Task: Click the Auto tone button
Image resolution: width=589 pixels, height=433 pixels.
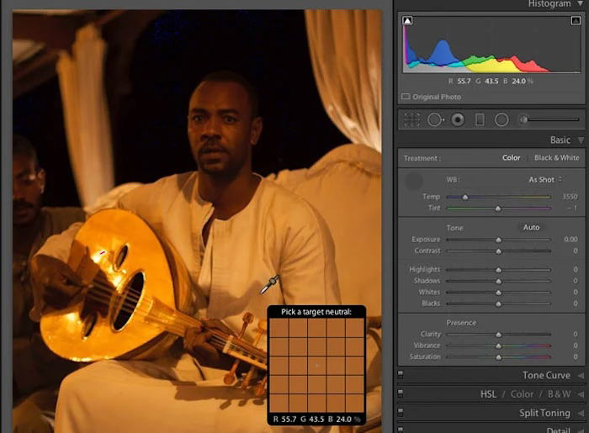Action: (x=531, y=228)
